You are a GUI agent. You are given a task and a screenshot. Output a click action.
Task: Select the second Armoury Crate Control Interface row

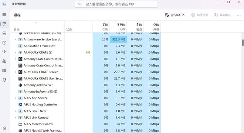(85, 65)
